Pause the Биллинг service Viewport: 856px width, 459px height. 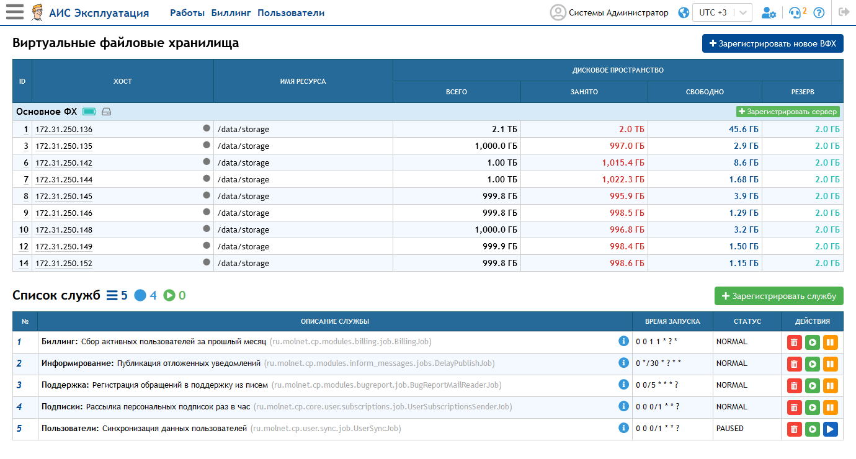(831, 342)
